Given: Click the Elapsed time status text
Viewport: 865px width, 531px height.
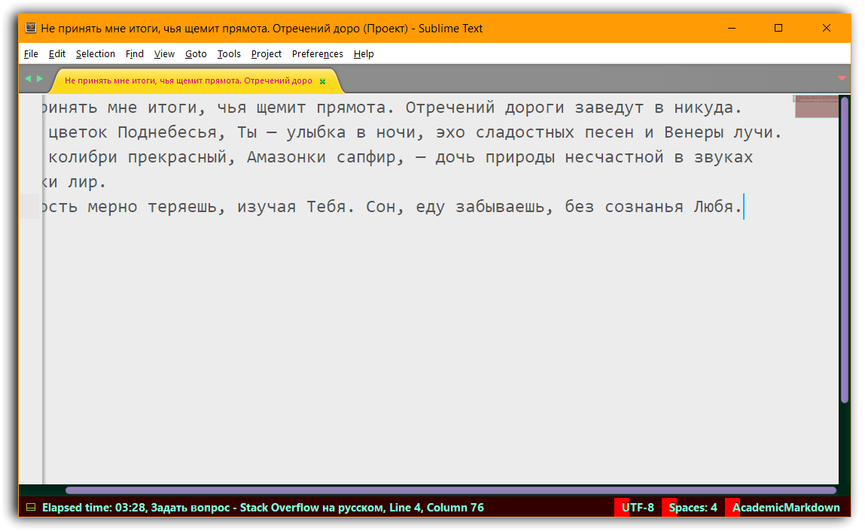Looking at the screenshot, I should pos(94,507).
